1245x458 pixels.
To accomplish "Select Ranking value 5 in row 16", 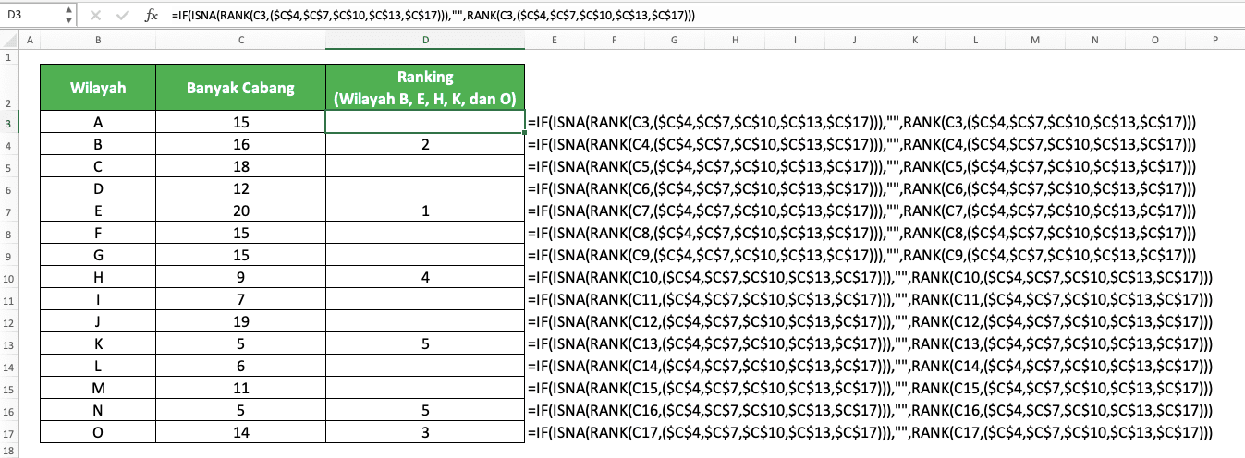I will (x=425, y=411).
